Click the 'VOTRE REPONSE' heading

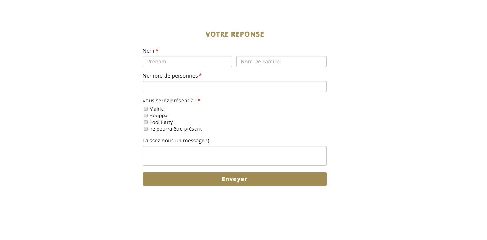tap(235, 34)
